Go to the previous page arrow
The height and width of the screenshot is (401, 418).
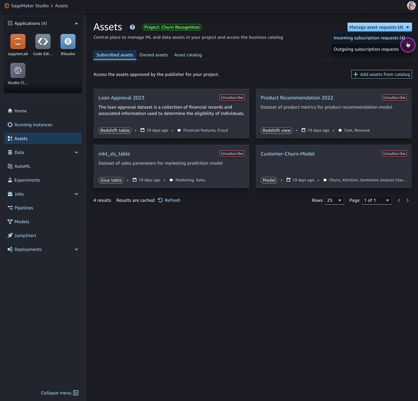point(399,200)
